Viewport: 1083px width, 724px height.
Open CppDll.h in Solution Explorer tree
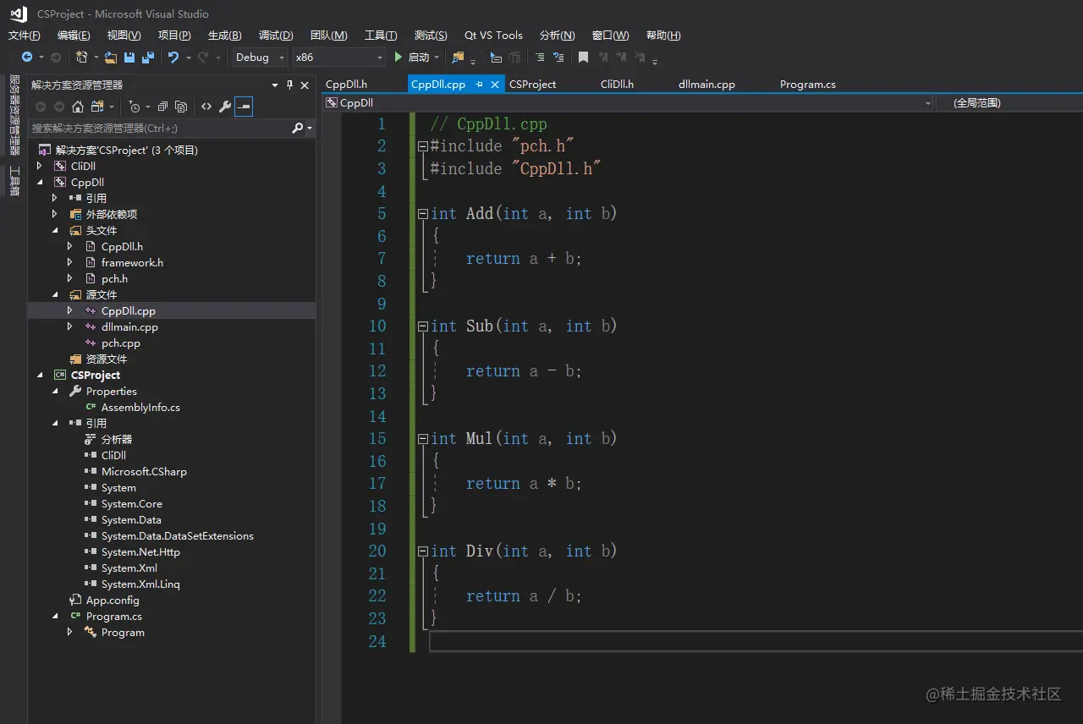pos(122,247)
